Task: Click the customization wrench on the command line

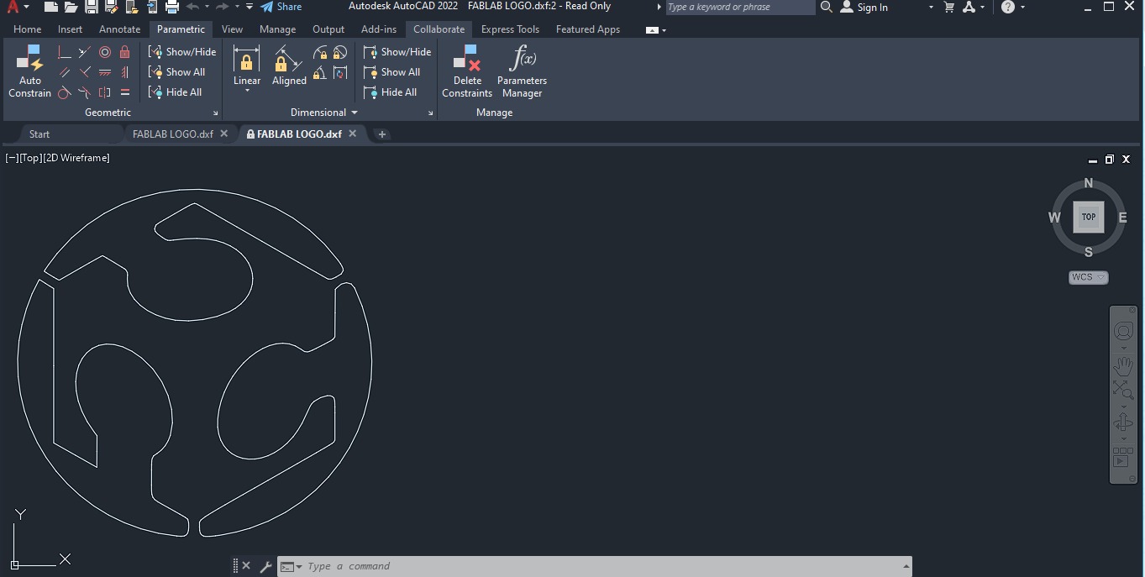Action: click(265, 566)
